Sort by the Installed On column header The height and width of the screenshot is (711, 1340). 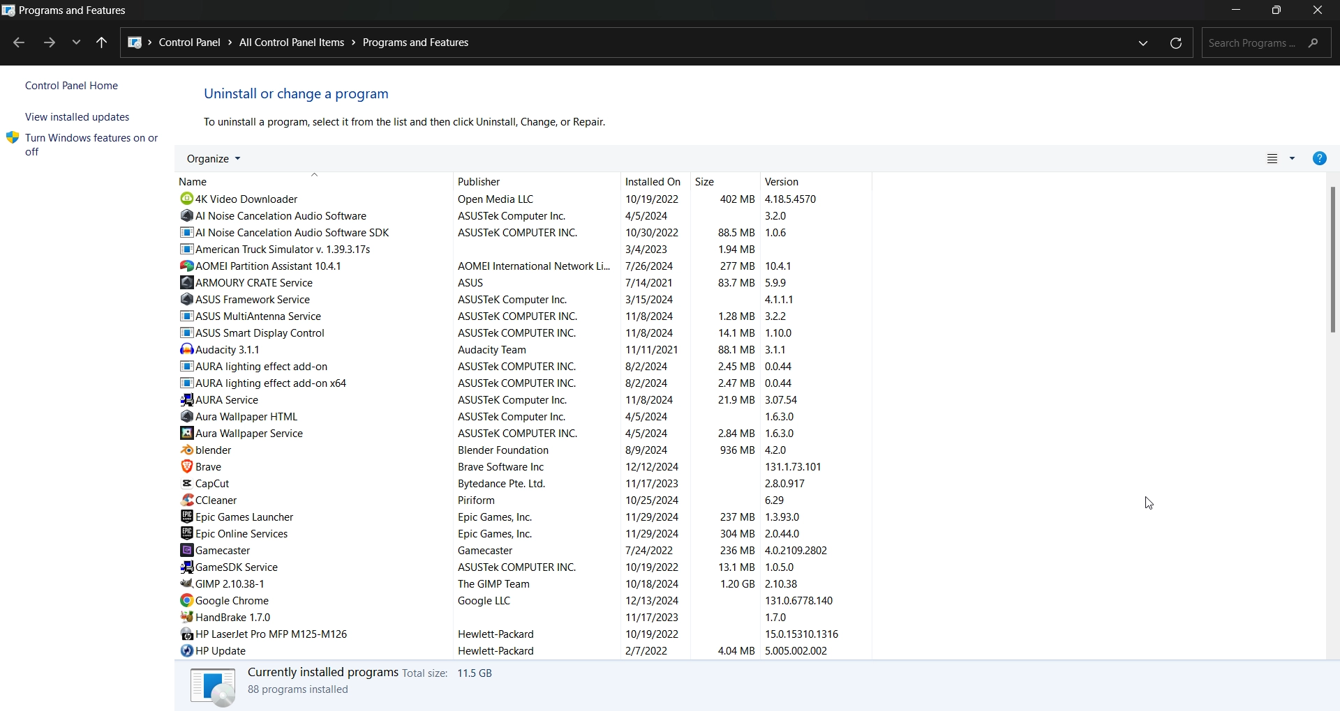pyautogui.click(x=655, y=181)
